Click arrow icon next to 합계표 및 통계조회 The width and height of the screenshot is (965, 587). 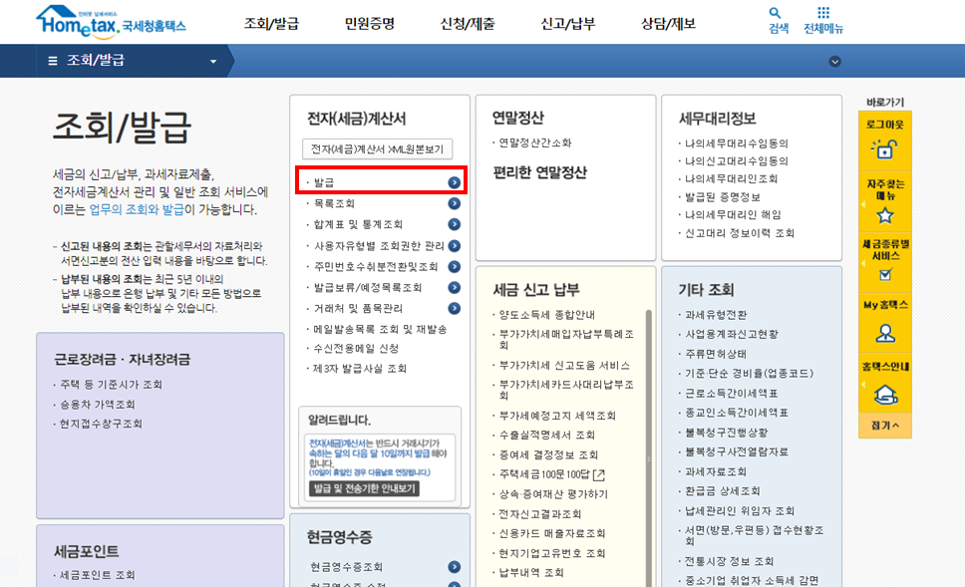click(x=455, y=224)
